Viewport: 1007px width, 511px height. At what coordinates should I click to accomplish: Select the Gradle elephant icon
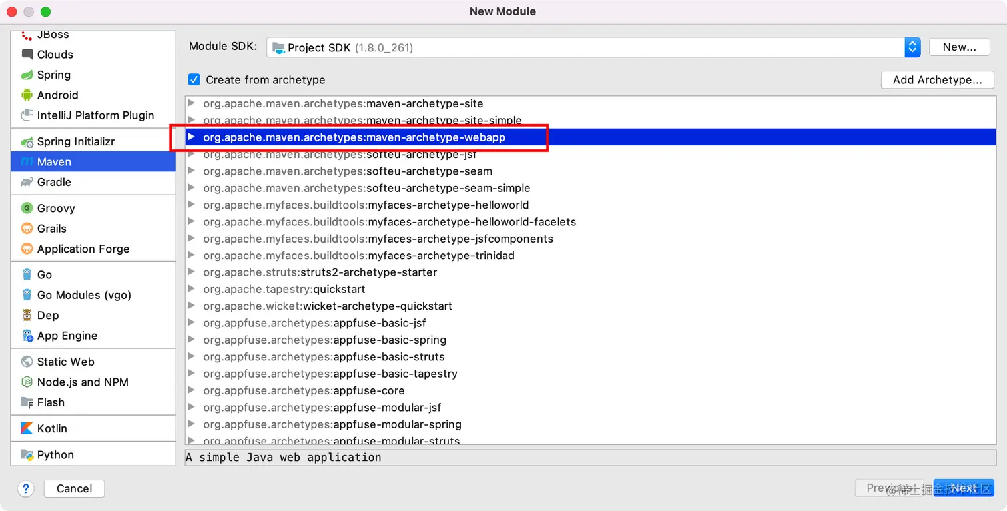point(27,182)
